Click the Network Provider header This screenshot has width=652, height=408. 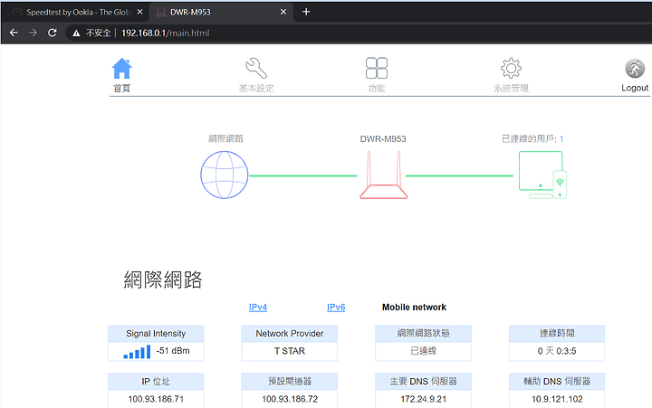[290, 334]
